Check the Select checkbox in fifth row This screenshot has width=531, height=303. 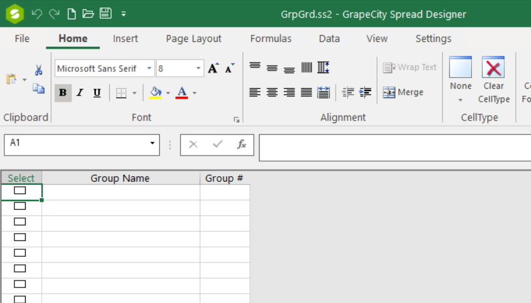pyautogui.click(x=19, y=253)
